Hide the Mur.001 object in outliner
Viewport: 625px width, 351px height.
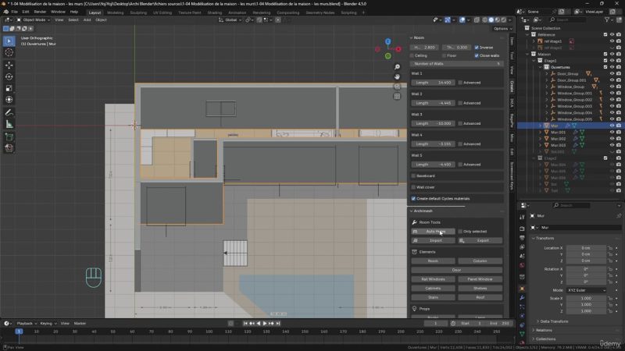pos(612,132)
